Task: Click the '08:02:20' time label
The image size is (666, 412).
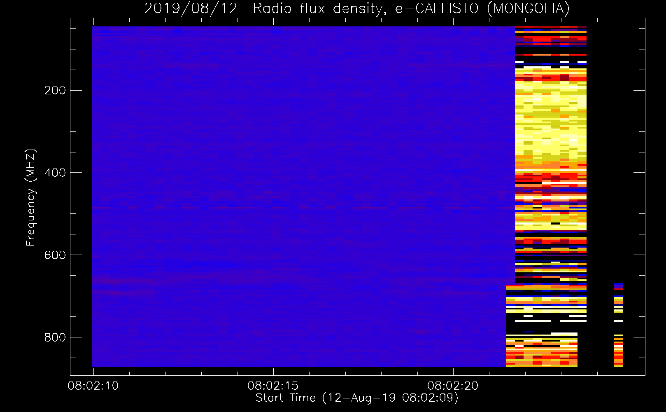Action: 453,386
